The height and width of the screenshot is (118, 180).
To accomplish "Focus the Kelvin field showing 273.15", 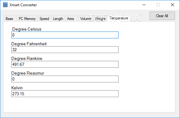I will pos(65,94).
